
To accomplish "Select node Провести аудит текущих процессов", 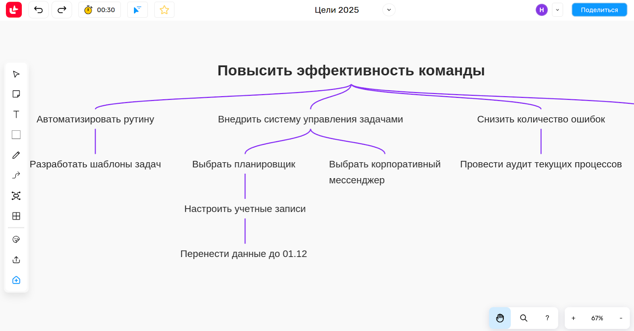I will [x=541, y=164].
